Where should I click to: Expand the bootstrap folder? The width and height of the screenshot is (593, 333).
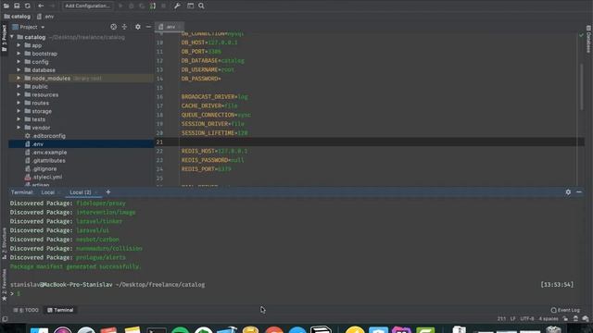pos(19,54)
